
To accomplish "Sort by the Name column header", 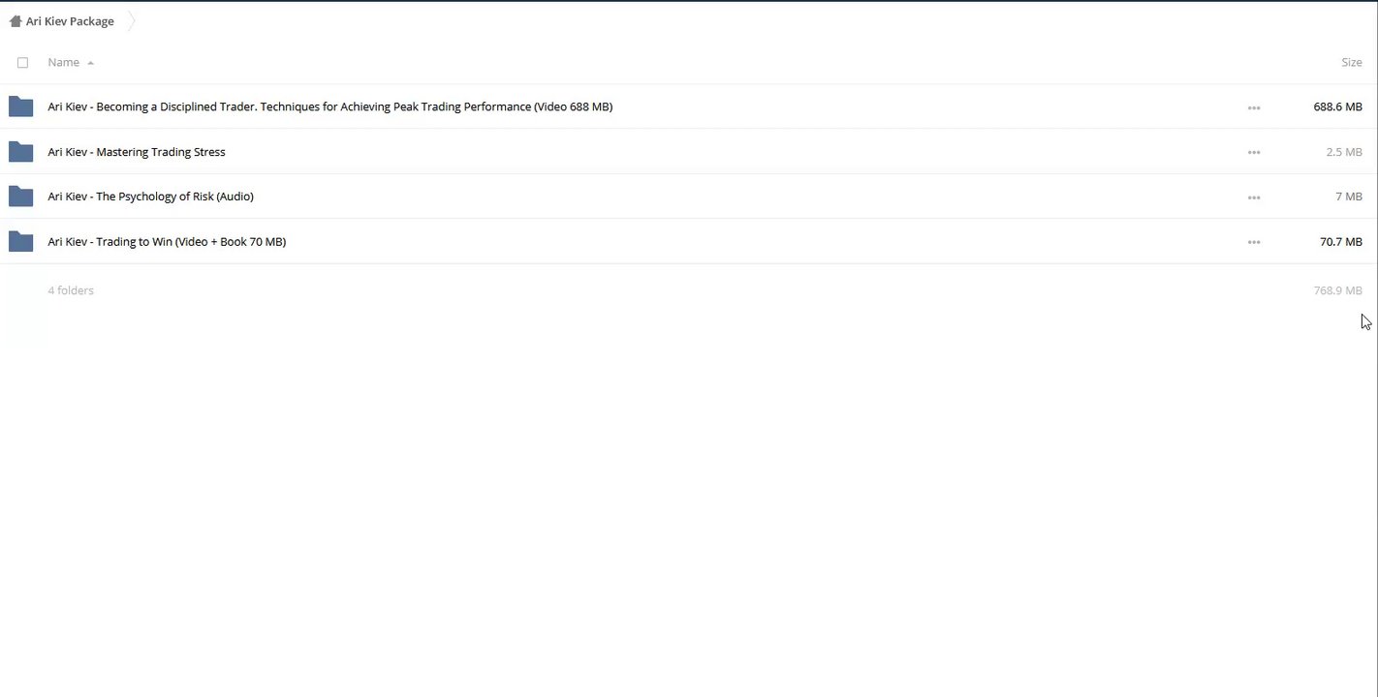I will point(63,62).
